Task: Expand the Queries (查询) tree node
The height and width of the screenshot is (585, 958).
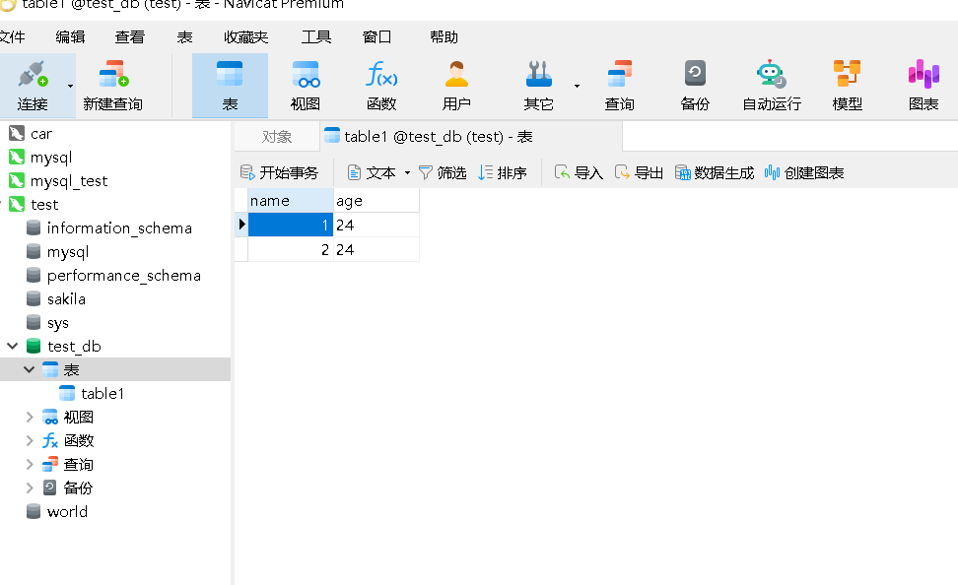Action: point(30,464)
